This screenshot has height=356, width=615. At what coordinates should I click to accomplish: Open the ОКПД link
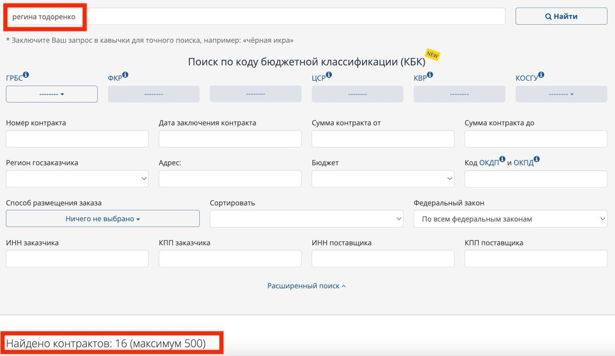(523, 163)
